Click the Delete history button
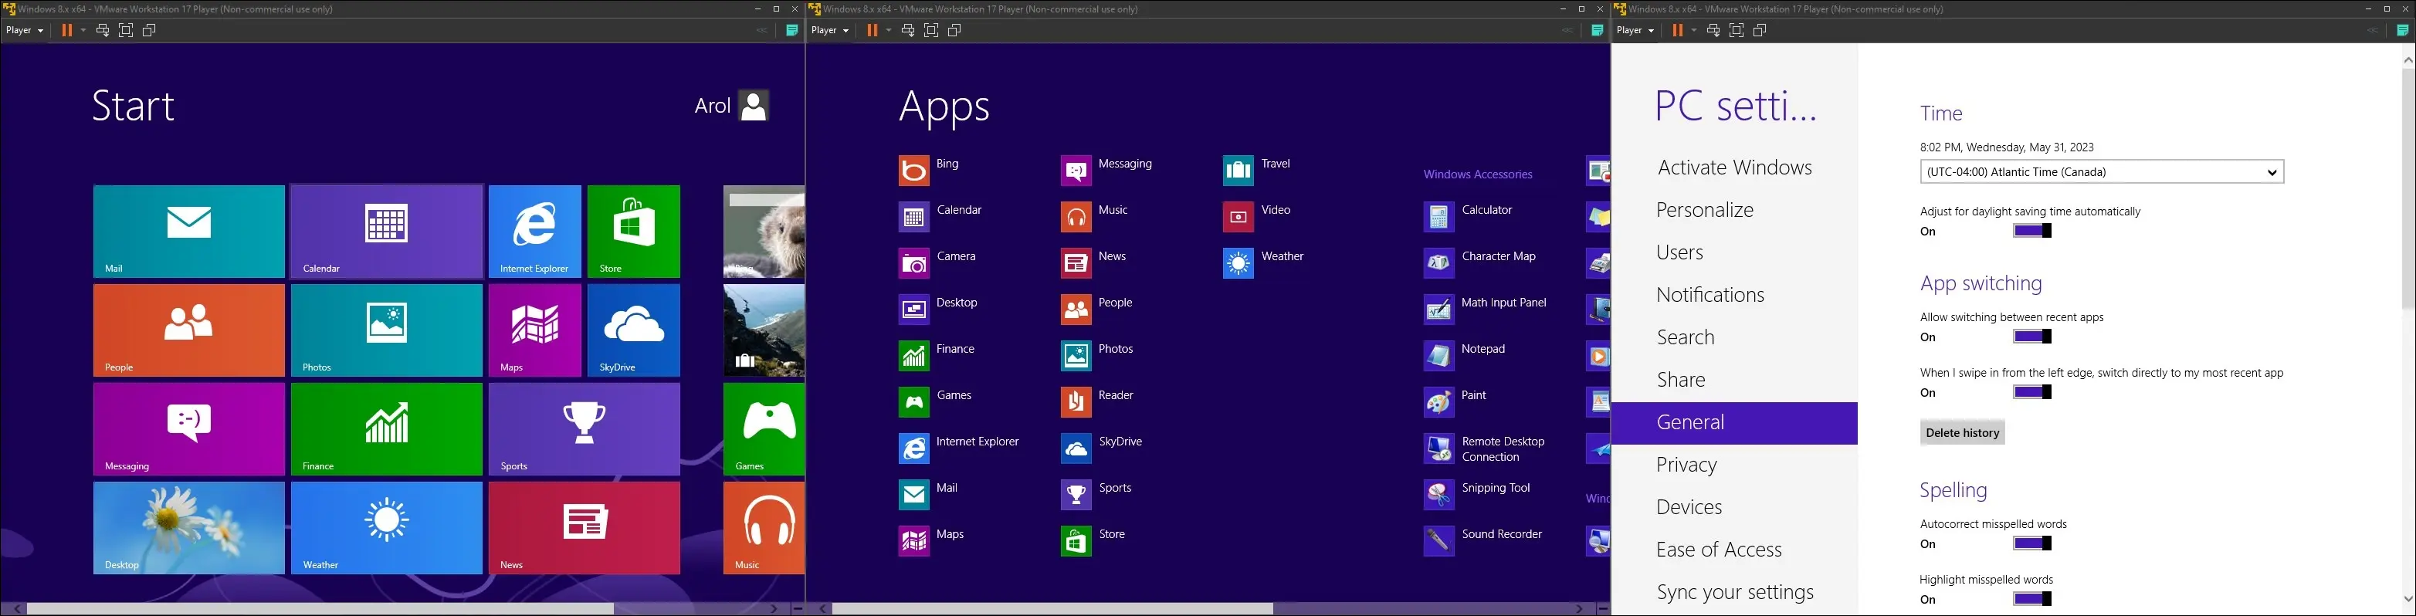The image size is (2416, 616). [1962, 432]
